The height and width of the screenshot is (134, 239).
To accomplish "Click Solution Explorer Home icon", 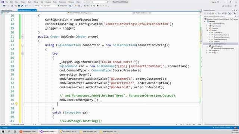I will point(210,13).
